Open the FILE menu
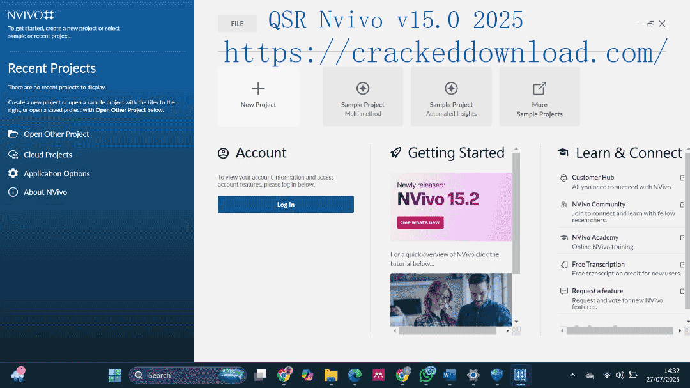 point(237,24)
